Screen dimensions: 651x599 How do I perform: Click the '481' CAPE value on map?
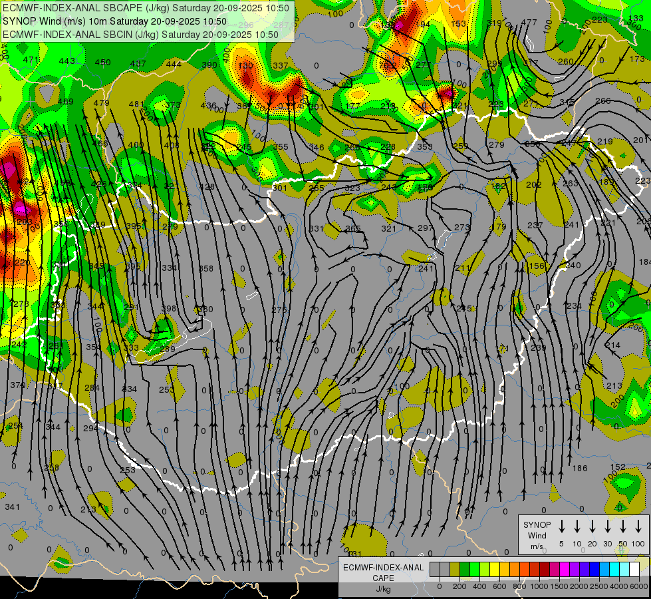[x=136, y=104]
